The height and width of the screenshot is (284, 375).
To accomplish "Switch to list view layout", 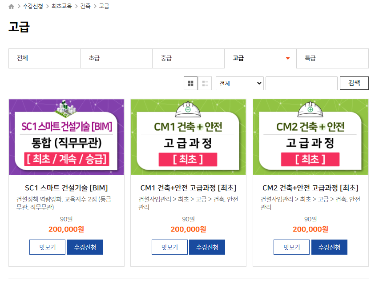I will (x=205, y=83).
